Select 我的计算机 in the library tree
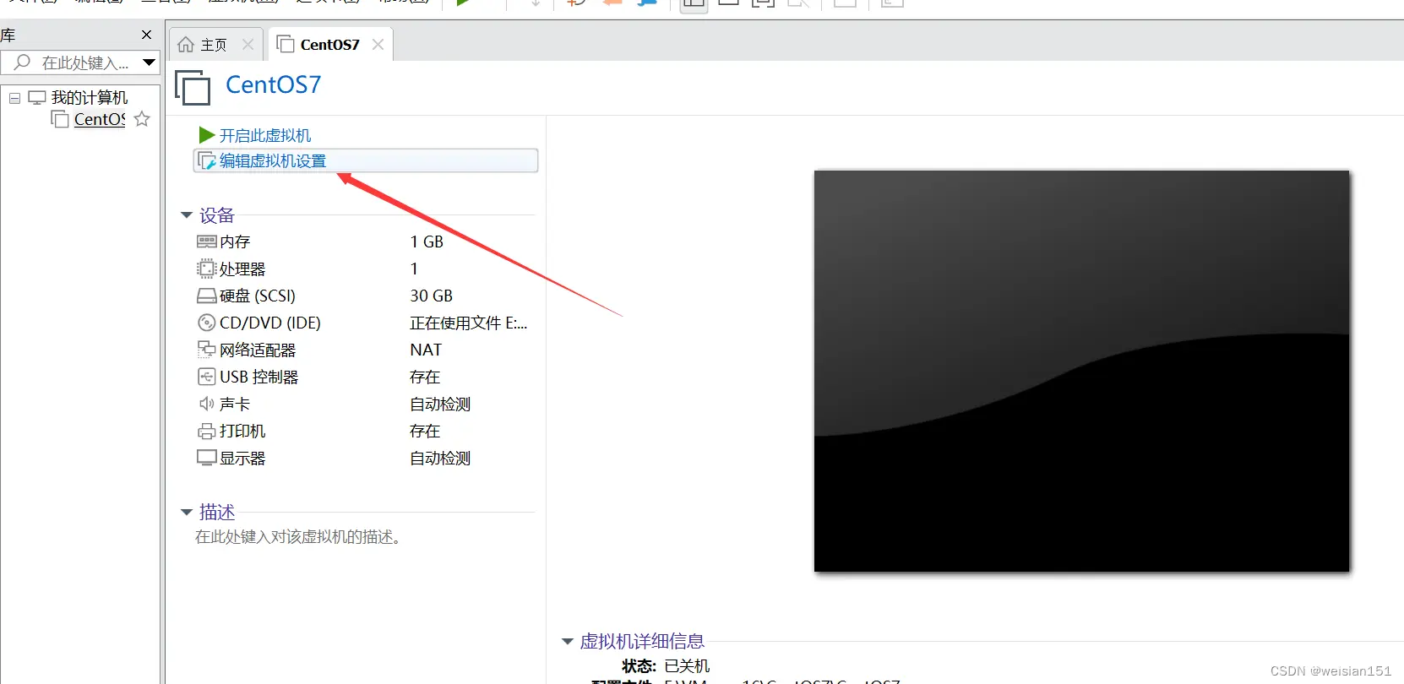This screenshot has height=684, width=1404. [90, 98]
